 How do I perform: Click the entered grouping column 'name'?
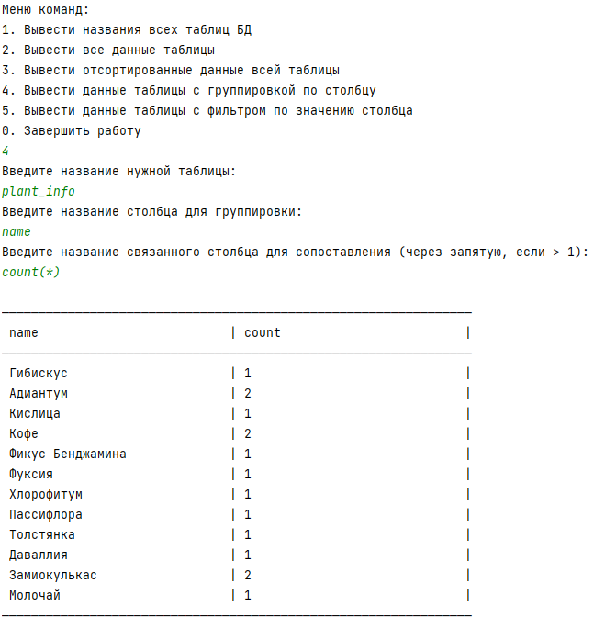pyautogui.click(x=17, y=231)
